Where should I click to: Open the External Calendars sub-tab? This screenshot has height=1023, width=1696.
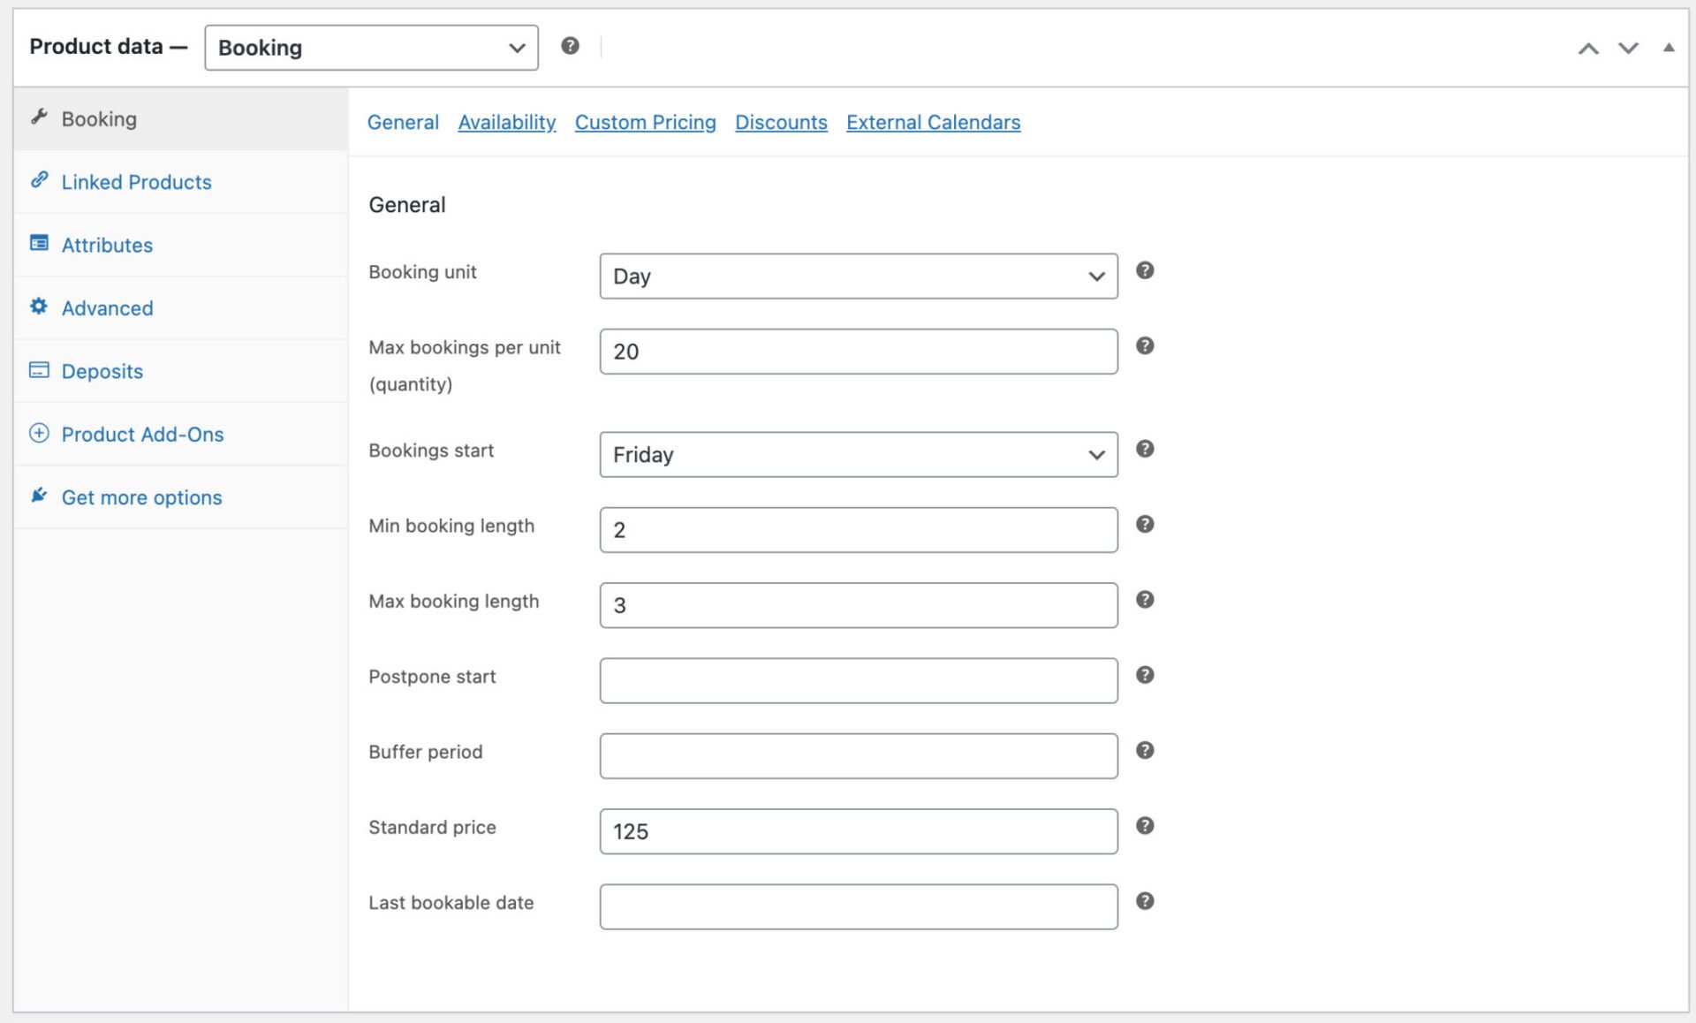pos(934,122)
